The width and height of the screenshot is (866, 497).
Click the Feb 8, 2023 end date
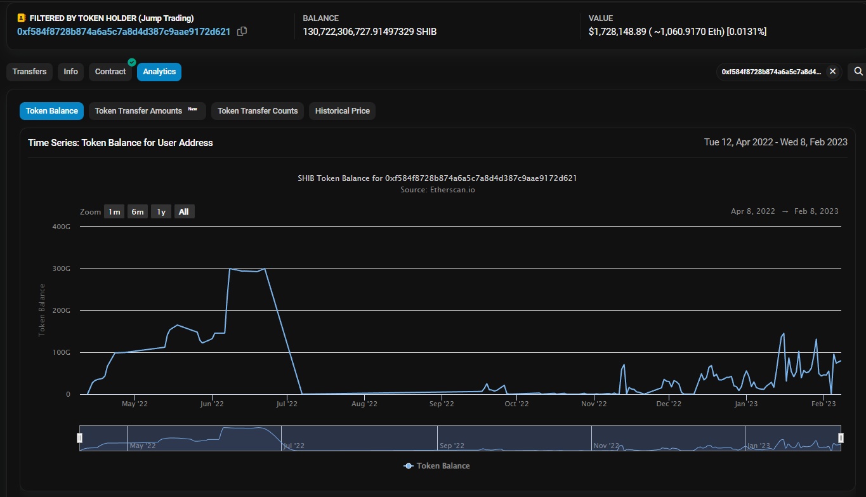click(x=816, y=211)
